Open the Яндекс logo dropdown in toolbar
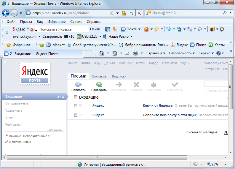 coord(28,29)
